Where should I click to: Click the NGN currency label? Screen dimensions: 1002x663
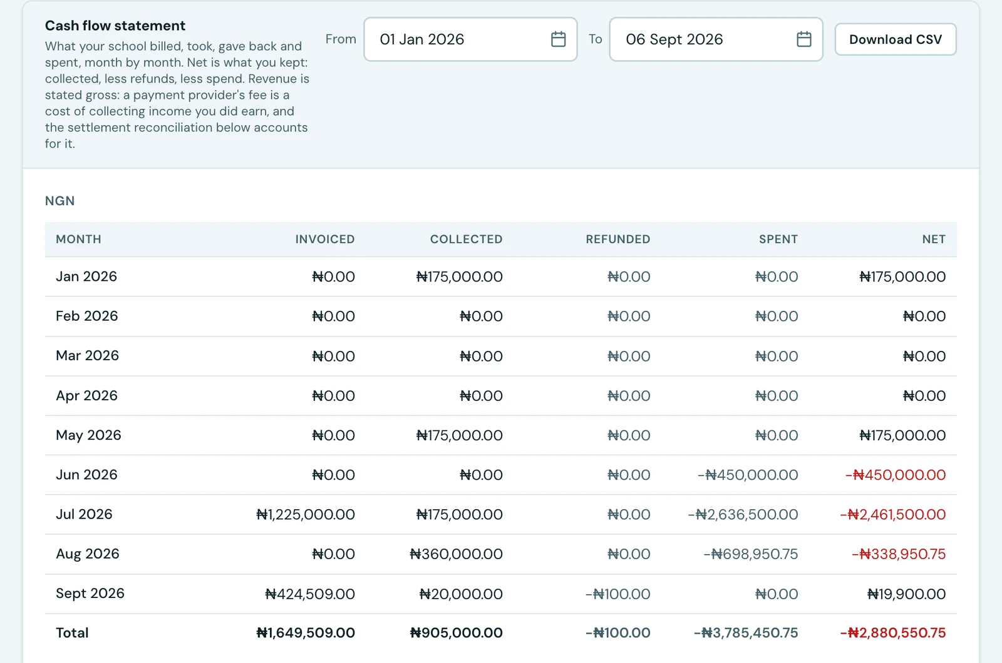59,201
